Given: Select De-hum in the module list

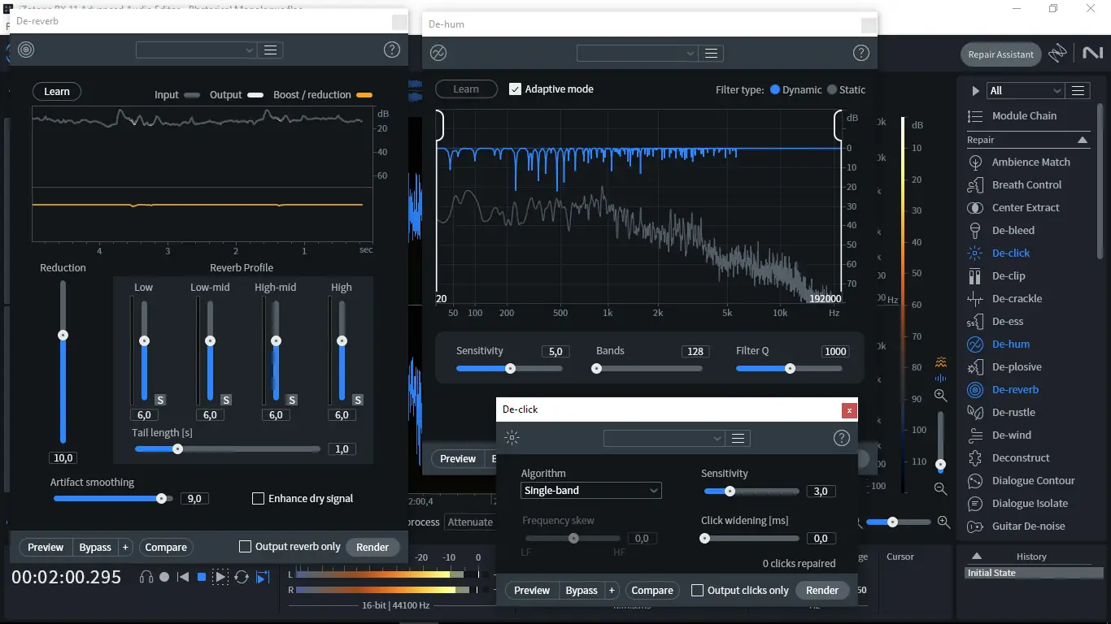Looking at the screenshot, I should point(1000,344).
